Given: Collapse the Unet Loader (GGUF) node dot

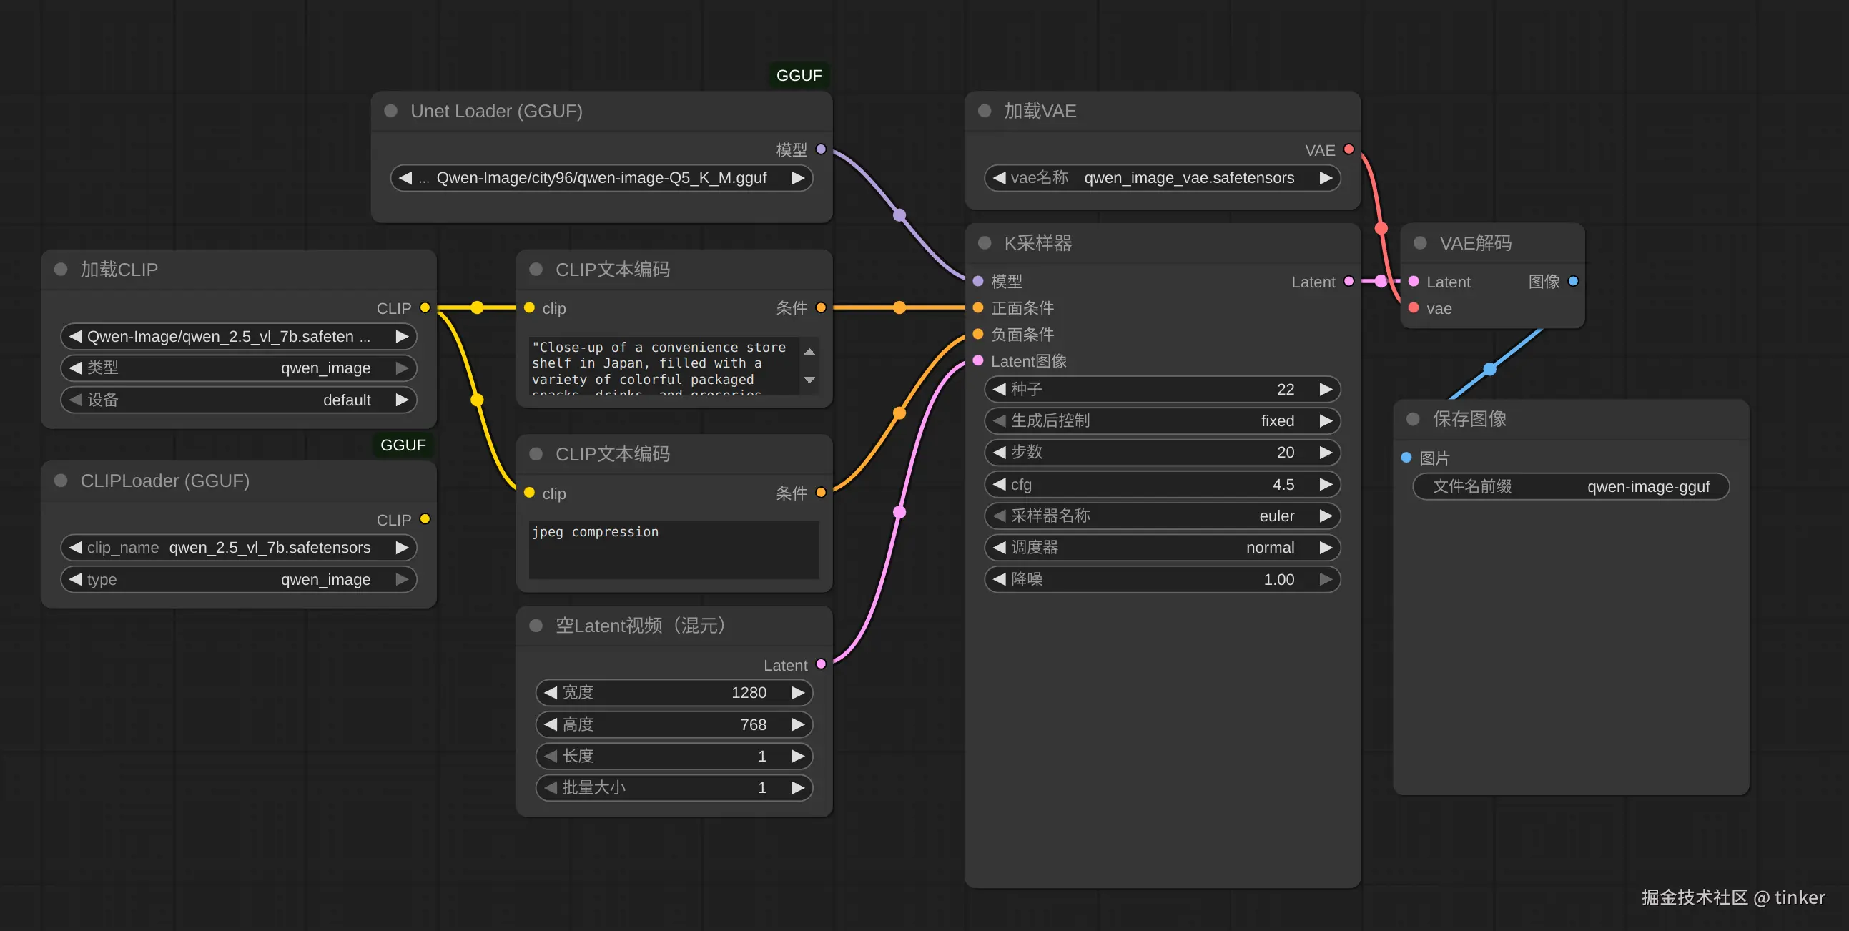Looking at the screenshot, I should (391, 112).
